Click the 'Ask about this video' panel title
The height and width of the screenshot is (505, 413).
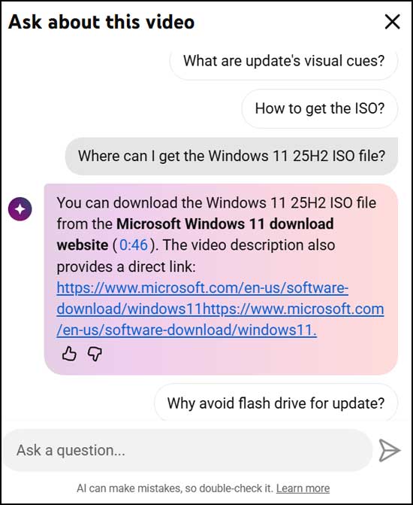pos(101,22)
